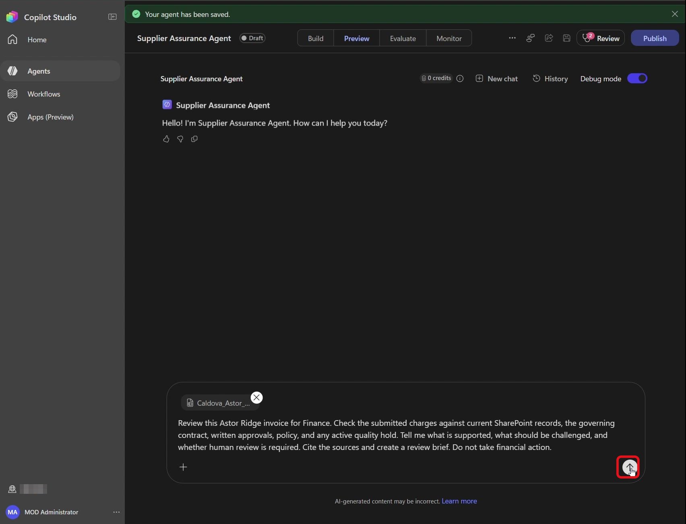Click the MA profile avatar

click(12, 512)
